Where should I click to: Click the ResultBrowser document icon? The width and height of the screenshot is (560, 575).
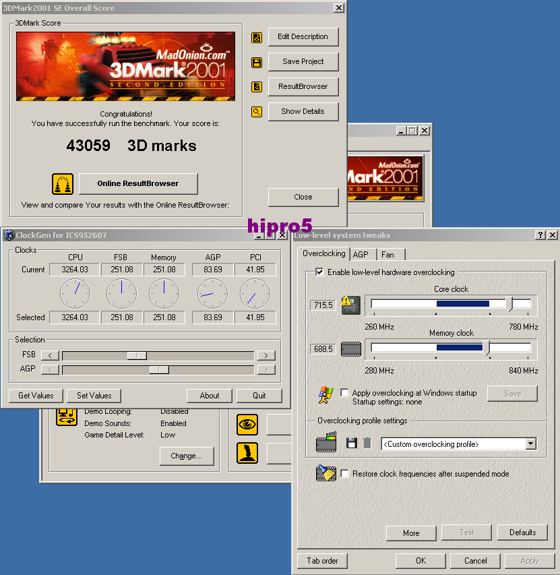click(x=257, y=87)
